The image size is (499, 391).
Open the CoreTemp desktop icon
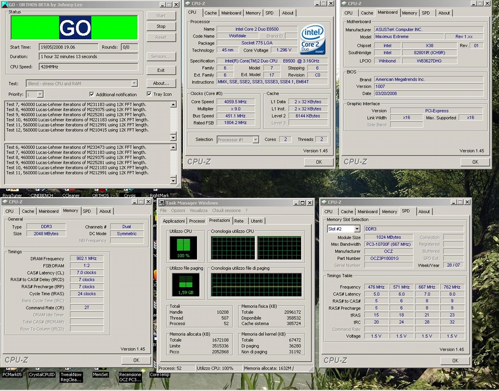coord(159,375)
